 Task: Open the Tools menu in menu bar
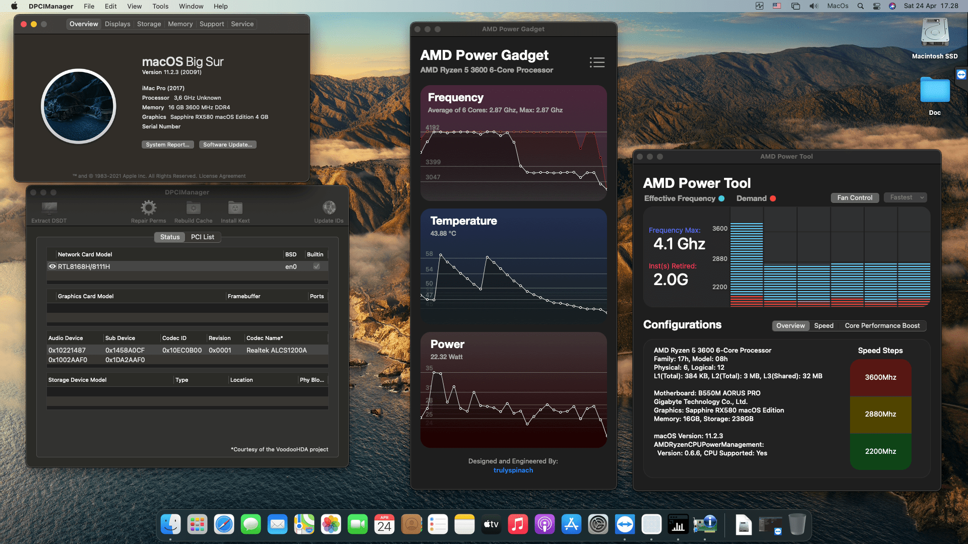[160, 6]
